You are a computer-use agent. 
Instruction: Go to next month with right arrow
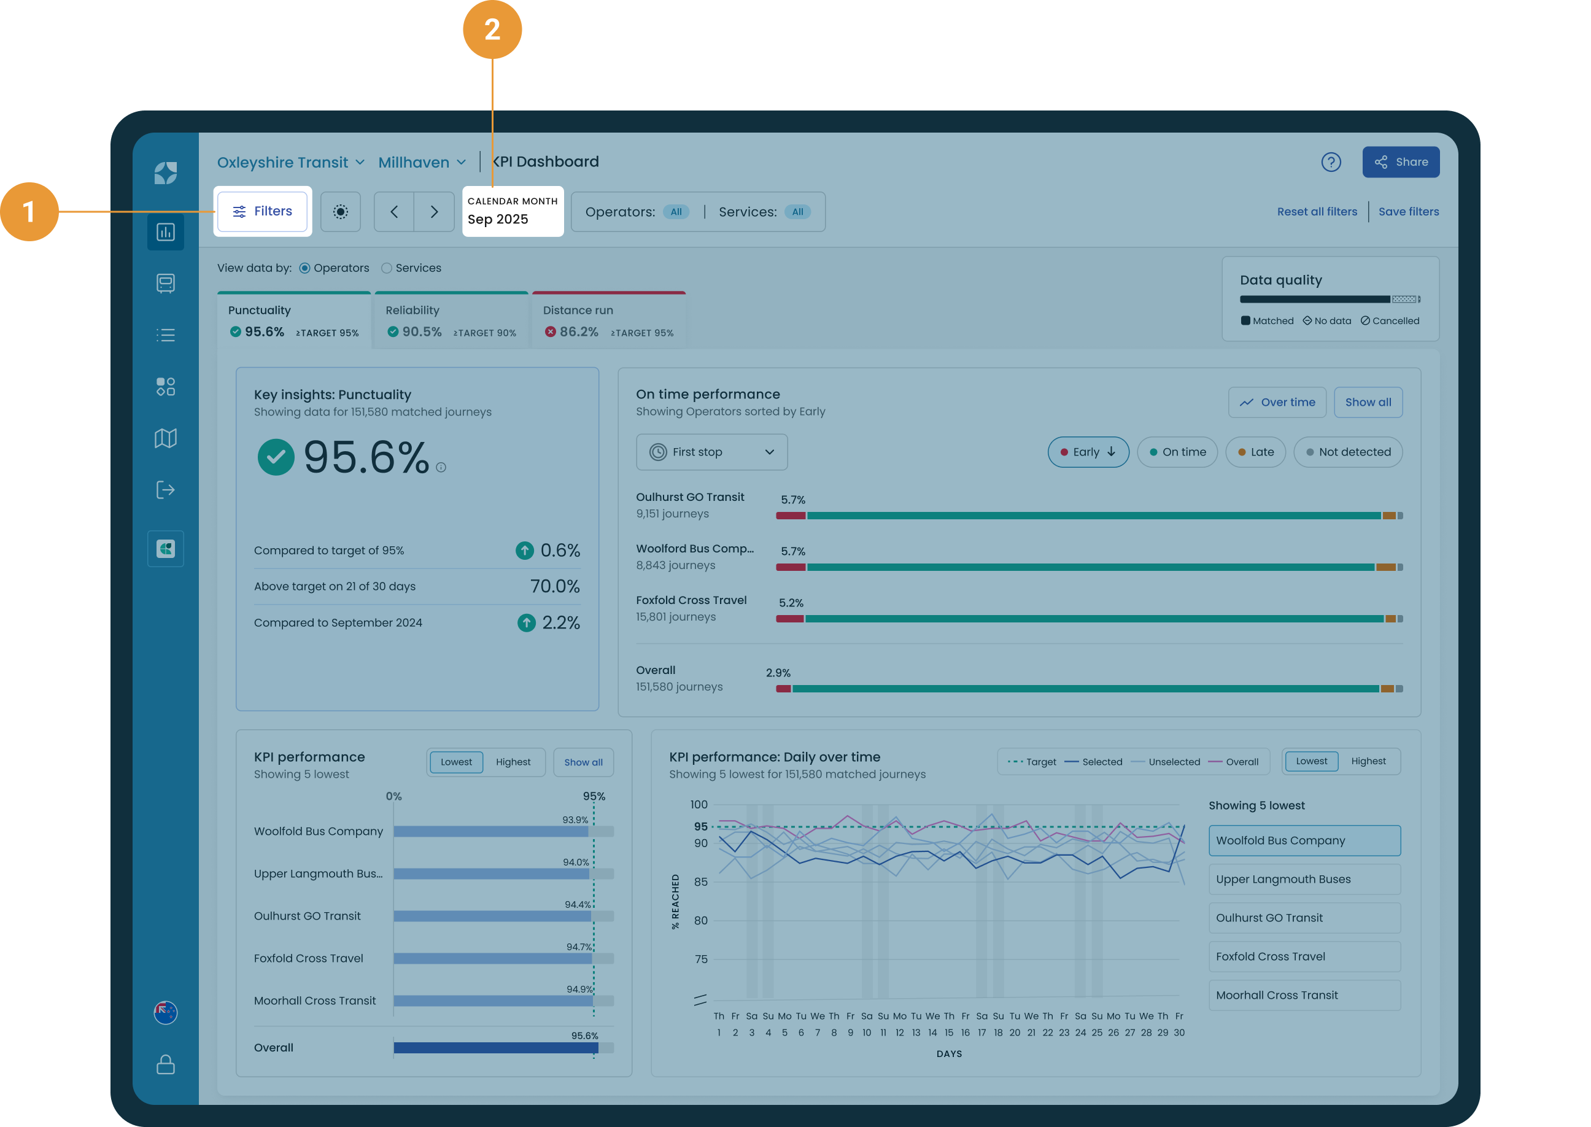point(433,212)
